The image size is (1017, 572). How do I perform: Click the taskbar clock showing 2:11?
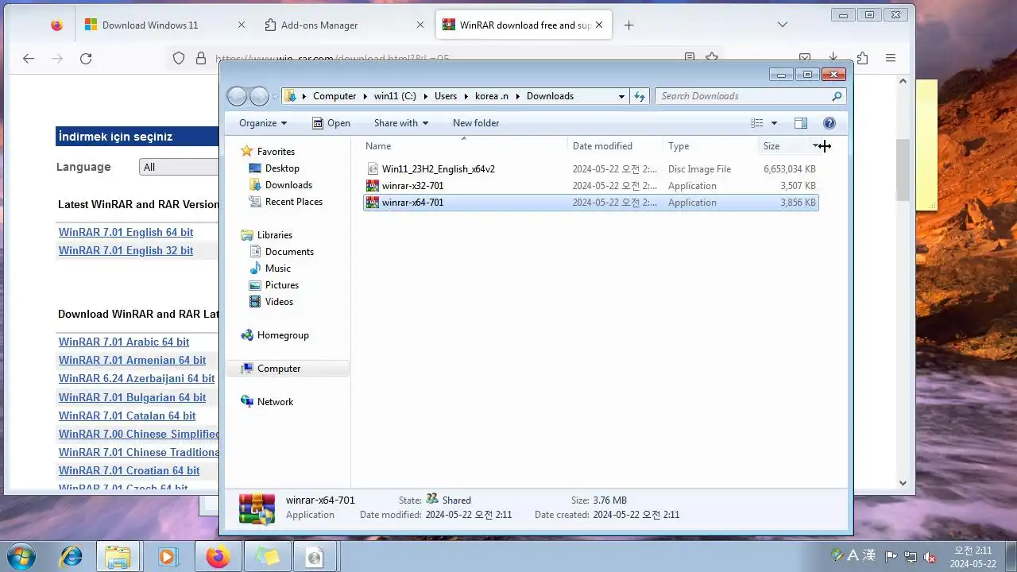(973, 557)
